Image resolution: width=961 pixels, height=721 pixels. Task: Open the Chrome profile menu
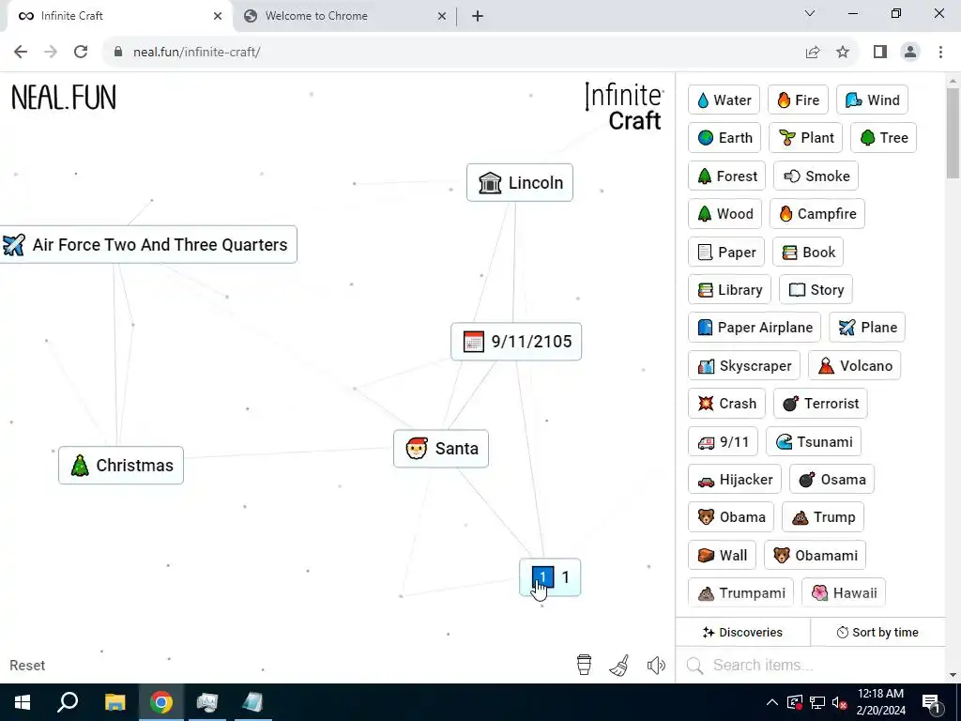pos(910,52)
